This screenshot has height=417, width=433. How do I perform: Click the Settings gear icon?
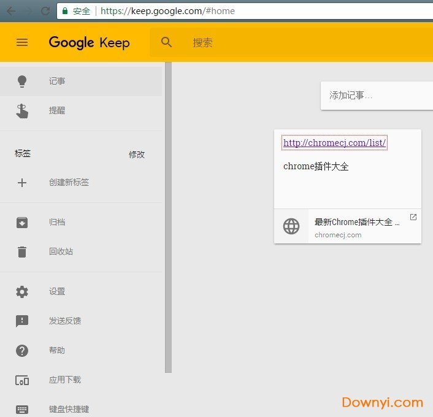click(22, 292)
